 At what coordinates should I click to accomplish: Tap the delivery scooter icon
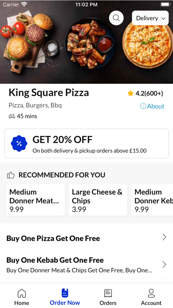[x=12, y=116]
